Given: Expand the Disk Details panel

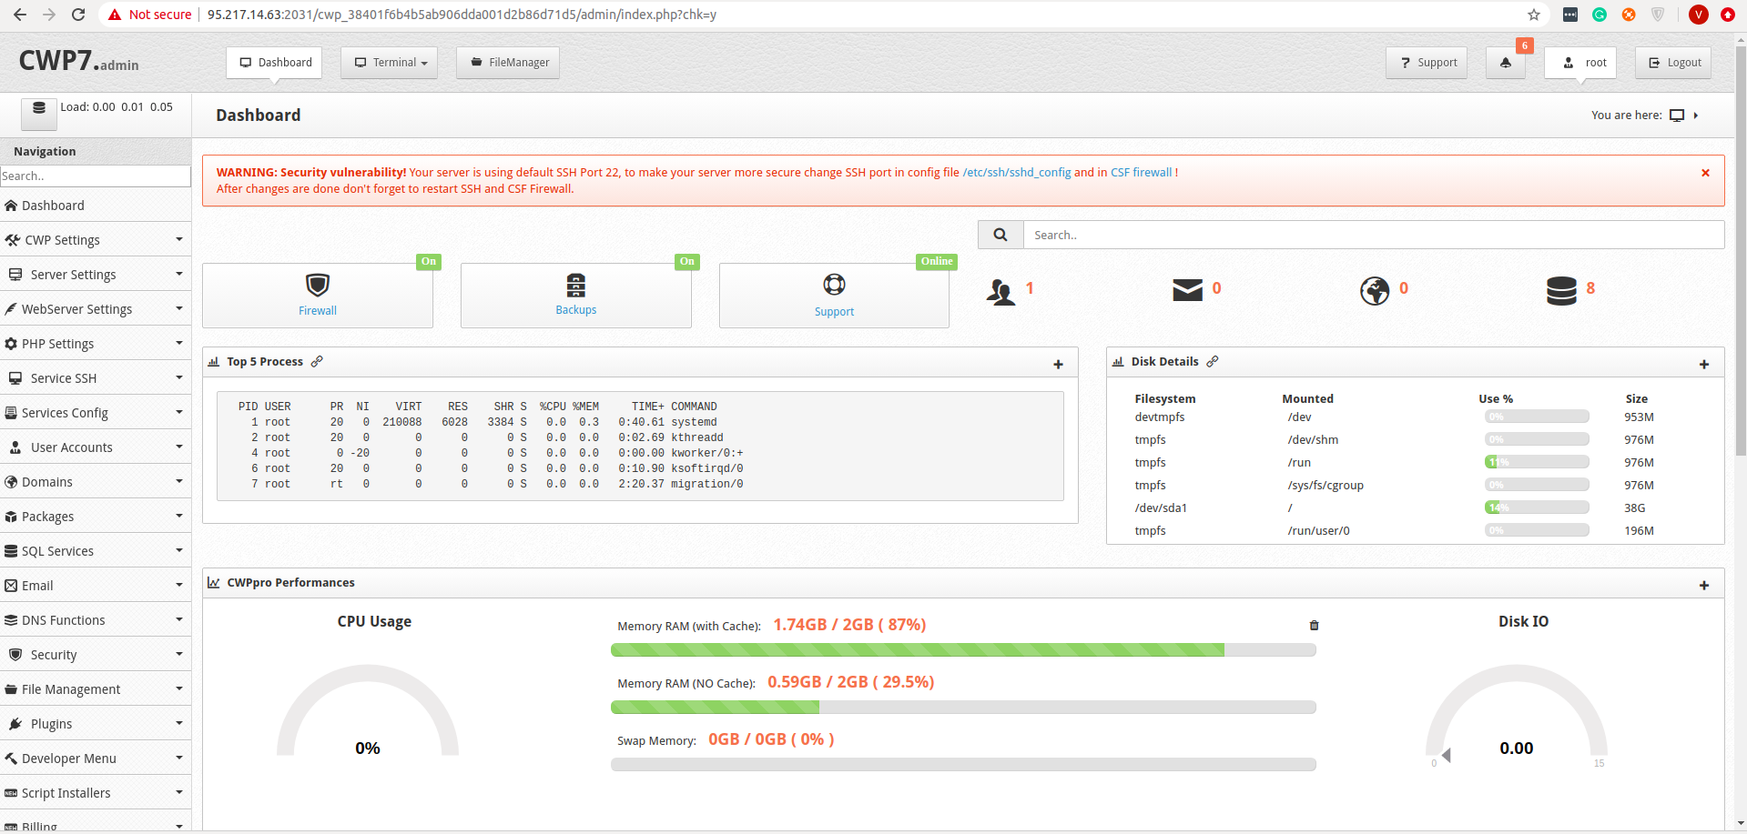Looking at the screenshot, I should [1703, 365].
